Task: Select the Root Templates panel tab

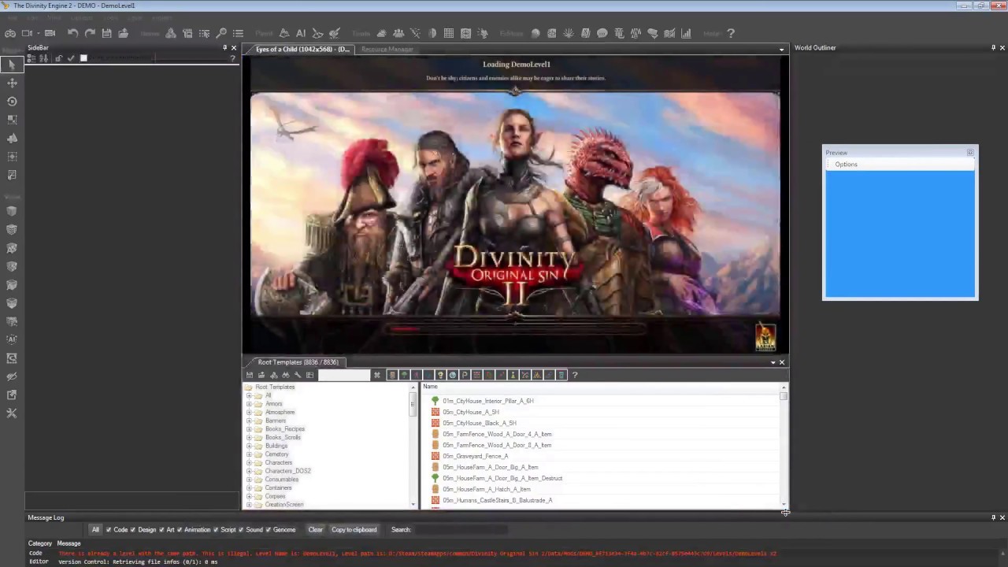Action: (x=298, y=362)
